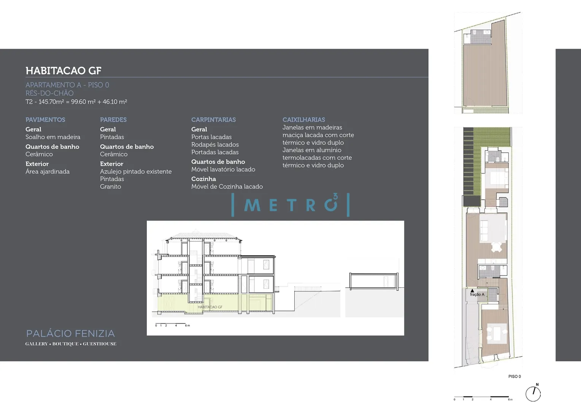Click 'Cerâmico' in the PAREDES column
Image resolution: width=581 pixels, height=410 pixels.
[114, 154]
